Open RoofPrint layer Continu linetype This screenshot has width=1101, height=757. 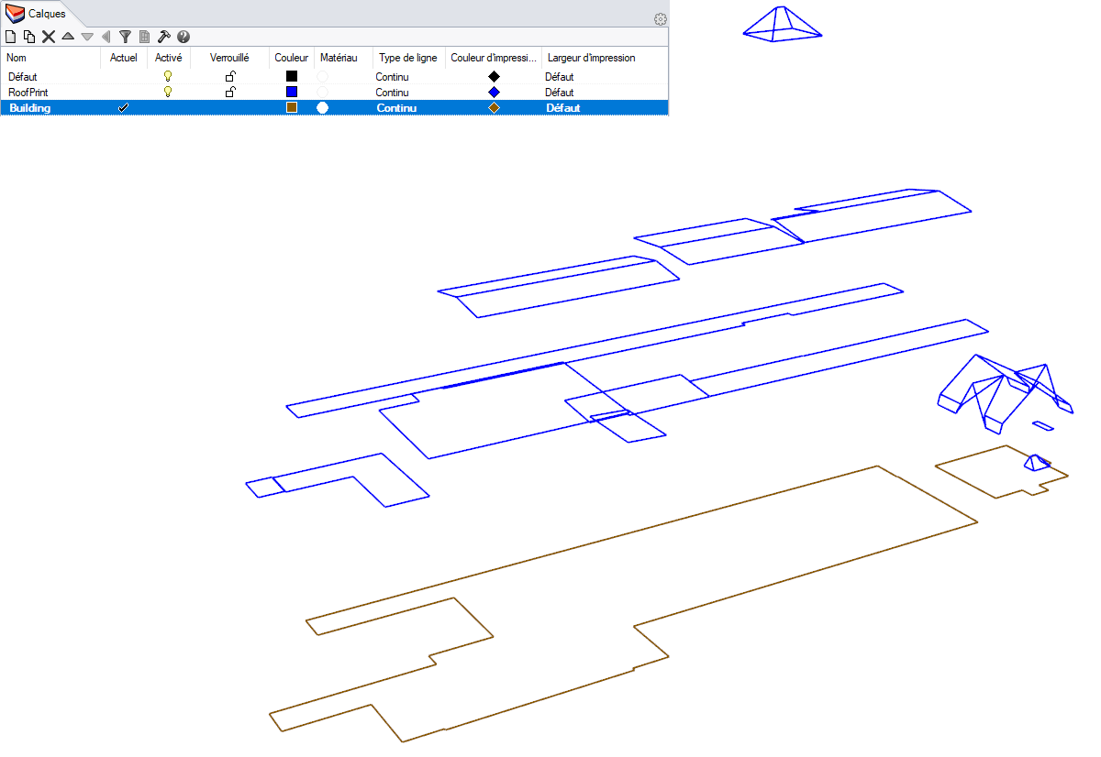(392, 93)
